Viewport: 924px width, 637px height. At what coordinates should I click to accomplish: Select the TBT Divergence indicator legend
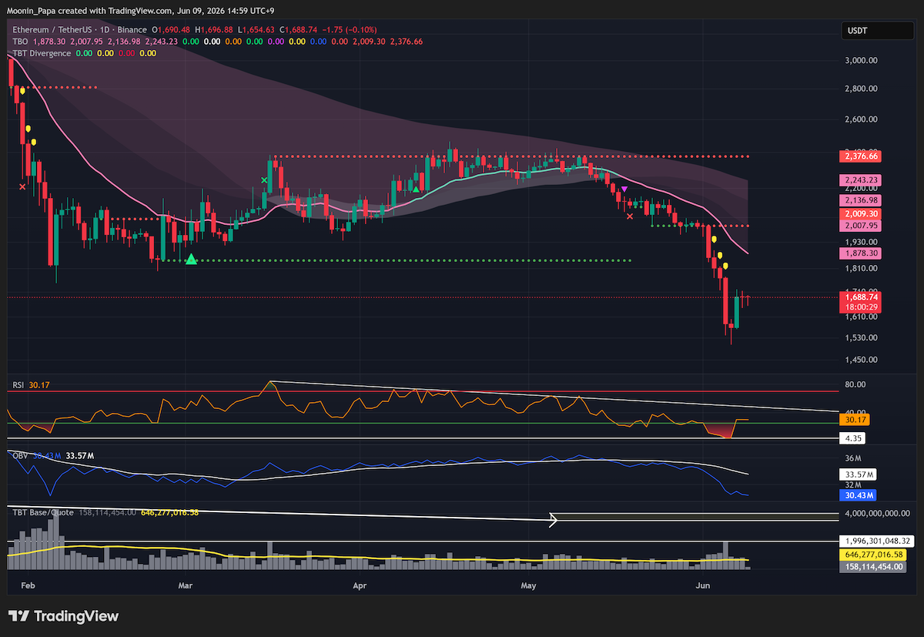[x=42, y=53]
